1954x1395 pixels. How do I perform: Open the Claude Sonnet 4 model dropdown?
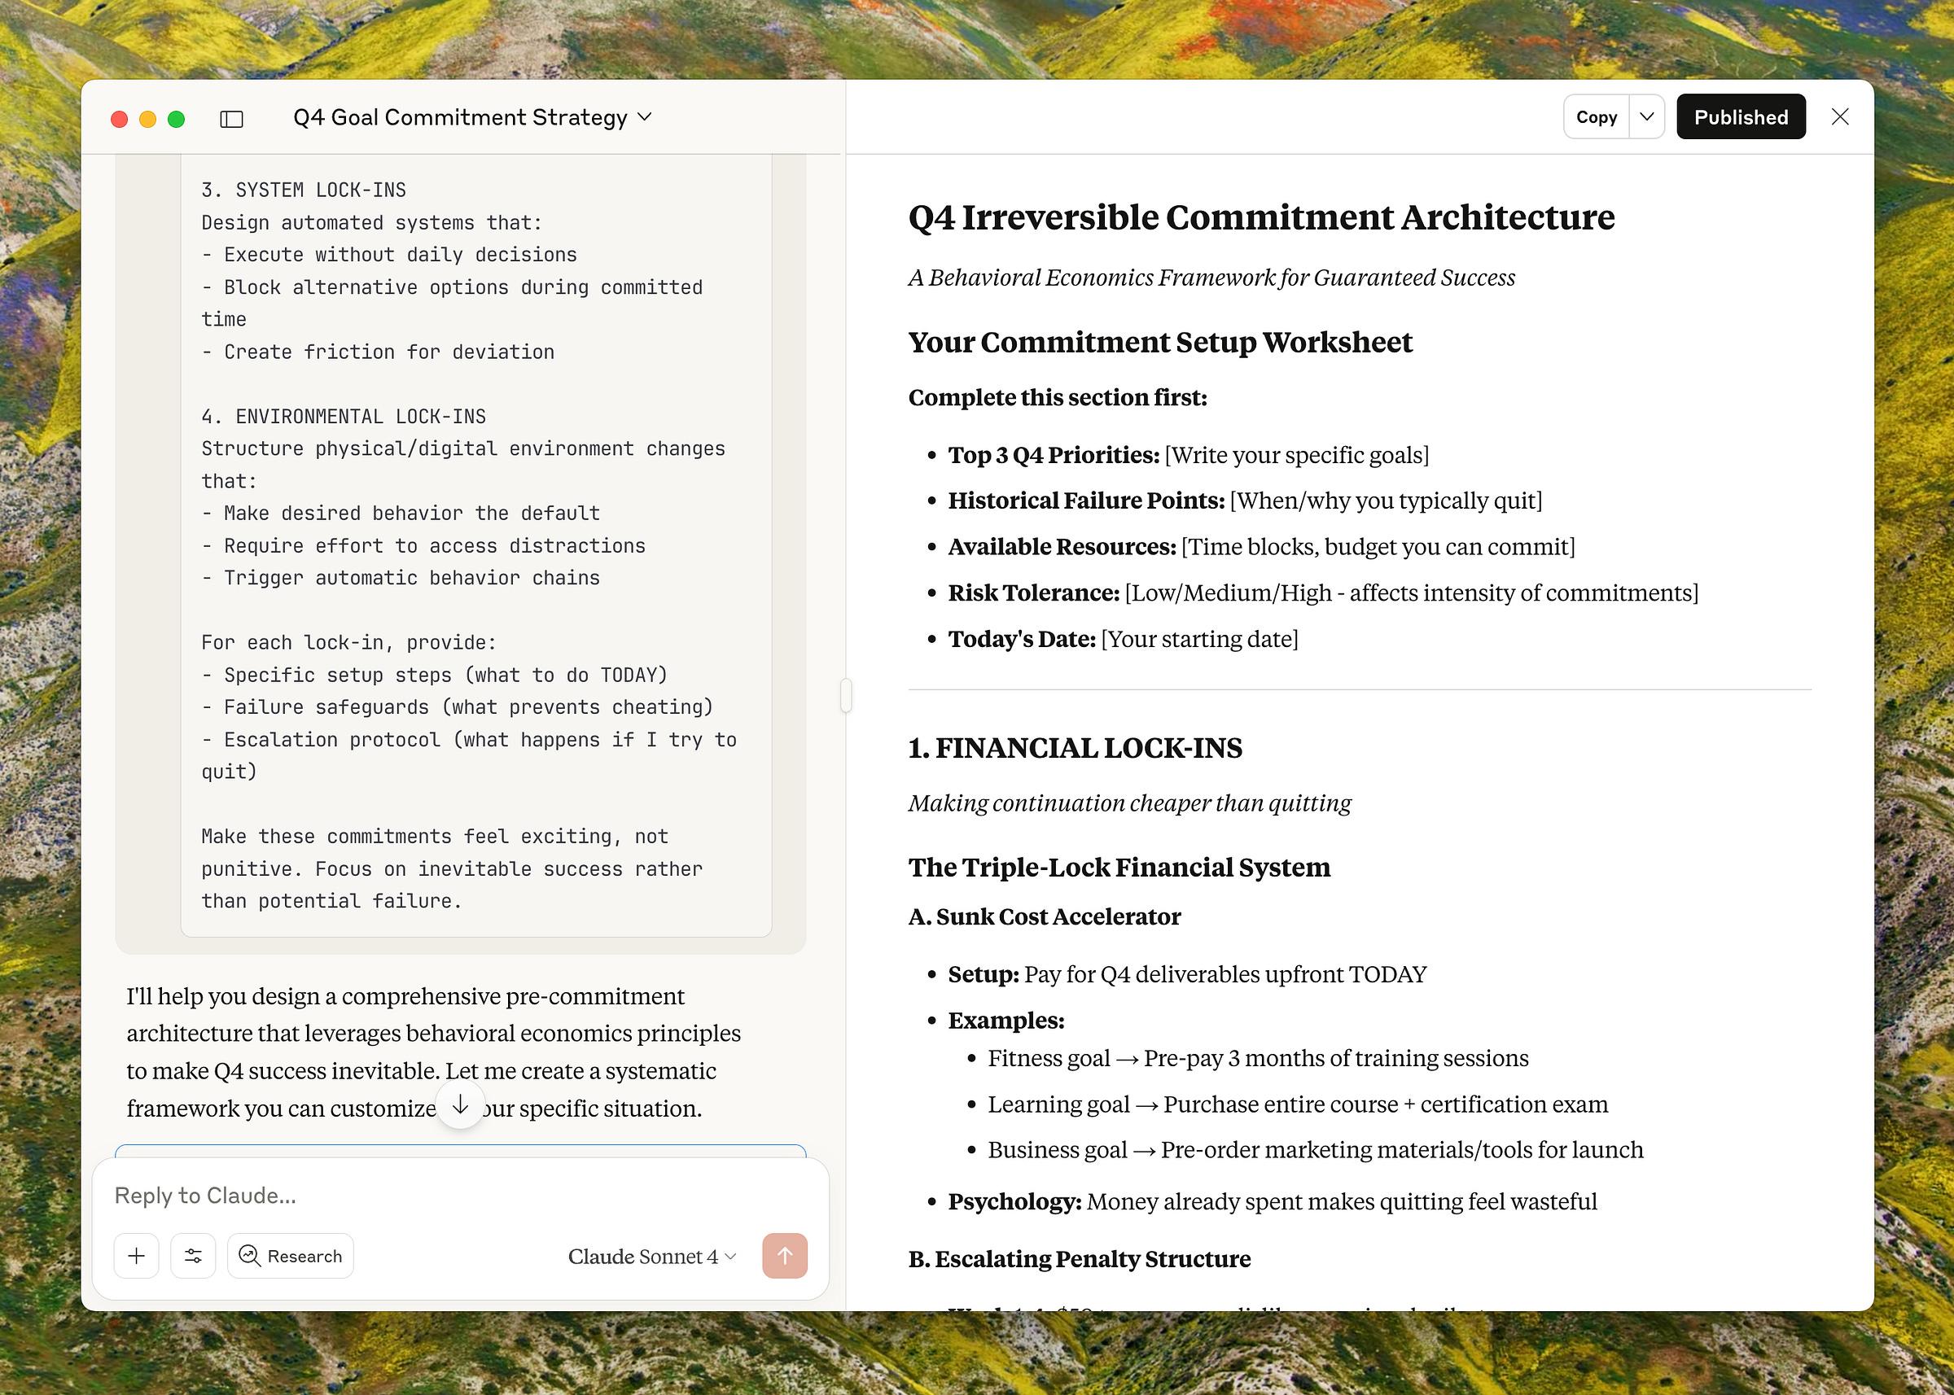[x=651, y=1256]
